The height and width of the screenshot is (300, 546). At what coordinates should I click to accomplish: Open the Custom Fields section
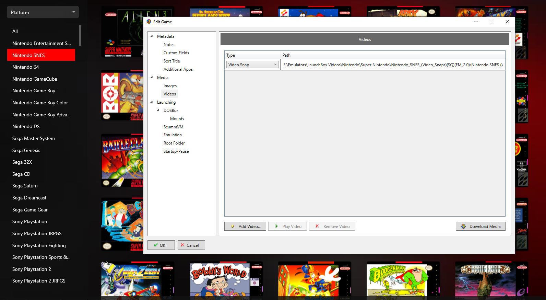pyautogui.click(x=176, y=53)
